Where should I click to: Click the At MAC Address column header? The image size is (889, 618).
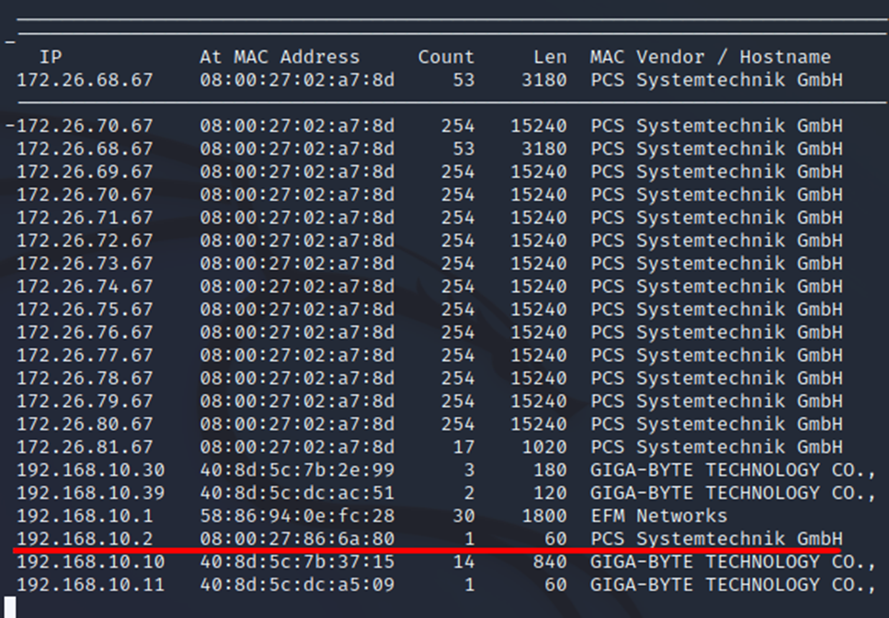click(x=279, y=57)
